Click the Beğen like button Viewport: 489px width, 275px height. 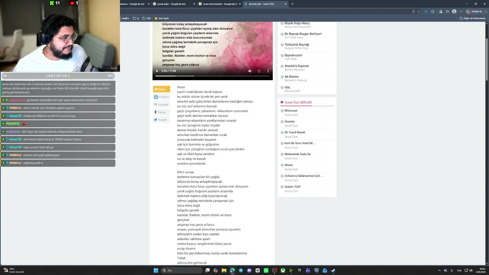click(x=161, y=89)
